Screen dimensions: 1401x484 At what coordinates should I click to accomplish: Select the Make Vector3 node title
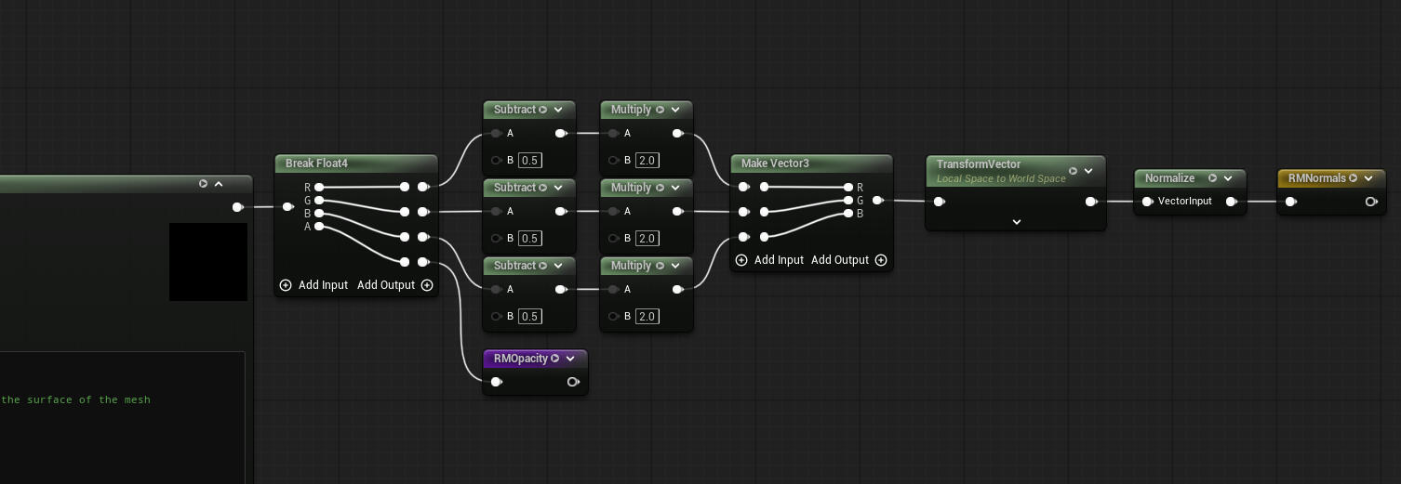click(775, 164)
